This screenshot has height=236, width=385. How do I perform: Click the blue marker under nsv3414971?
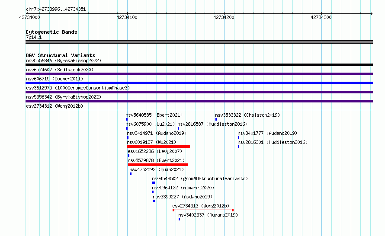(x=128, y=137)
